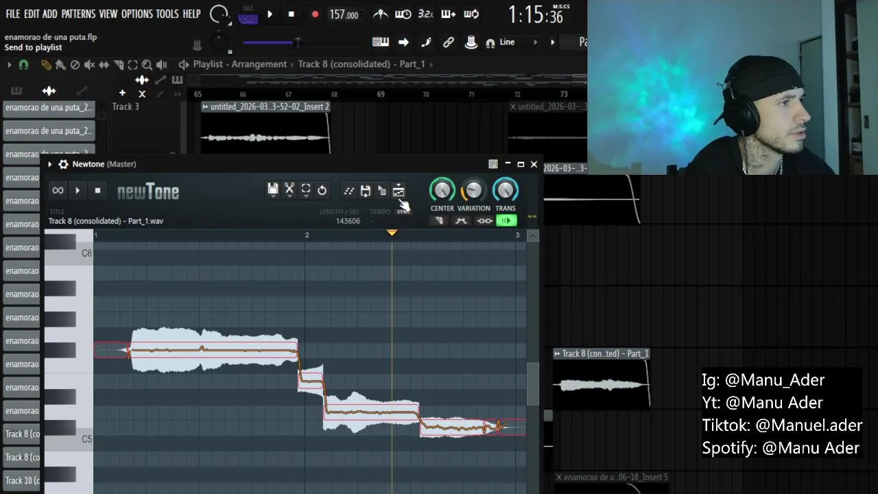Select the playlist Mute tool
The height and width of the screenshot is (494, 878).
[x=89, y=65]
